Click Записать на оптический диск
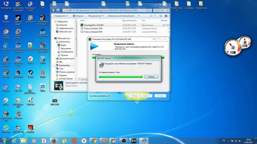Screen dimensions: 257x144 tap(121, 16)
